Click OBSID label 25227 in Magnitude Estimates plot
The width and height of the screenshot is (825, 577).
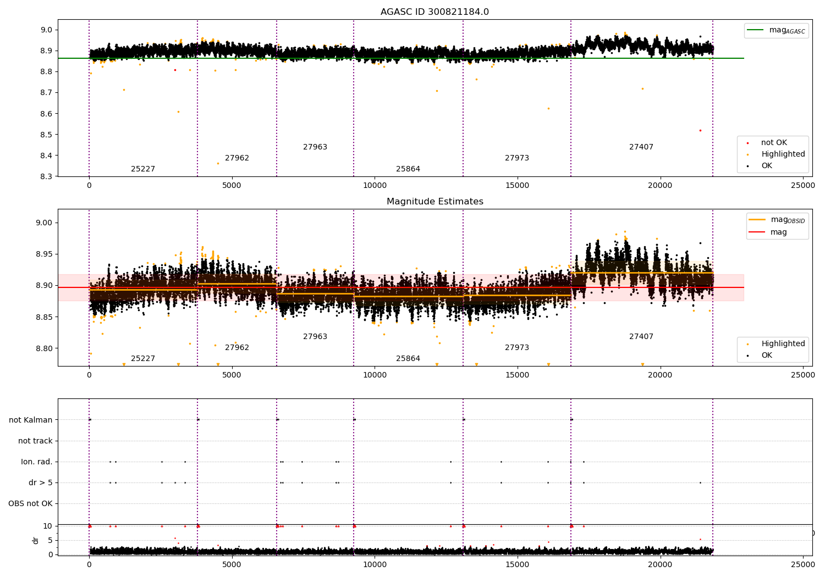tap(143, 359)
